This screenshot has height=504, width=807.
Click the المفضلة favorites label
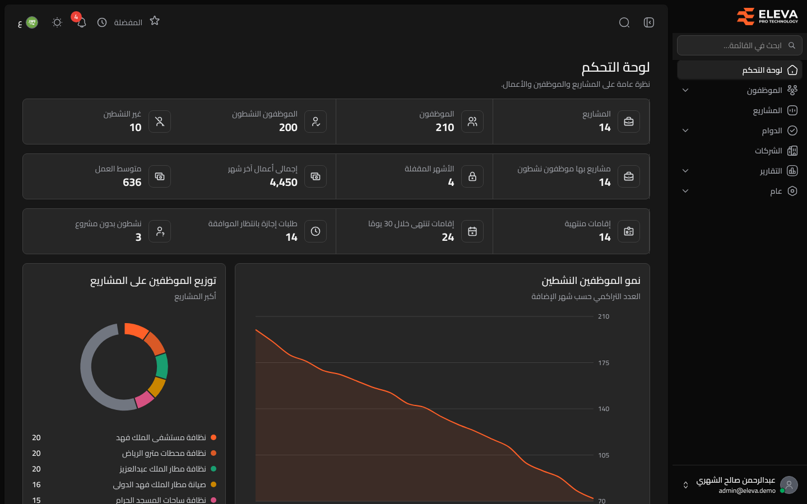tap(128, 22)
